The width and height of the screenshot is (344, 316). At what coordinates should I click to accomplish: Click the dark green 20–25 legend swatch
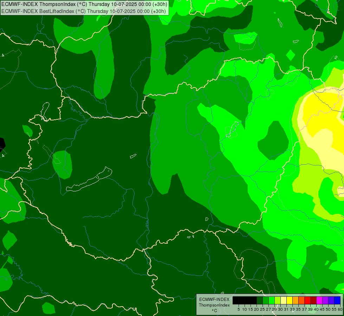point(260,300)
